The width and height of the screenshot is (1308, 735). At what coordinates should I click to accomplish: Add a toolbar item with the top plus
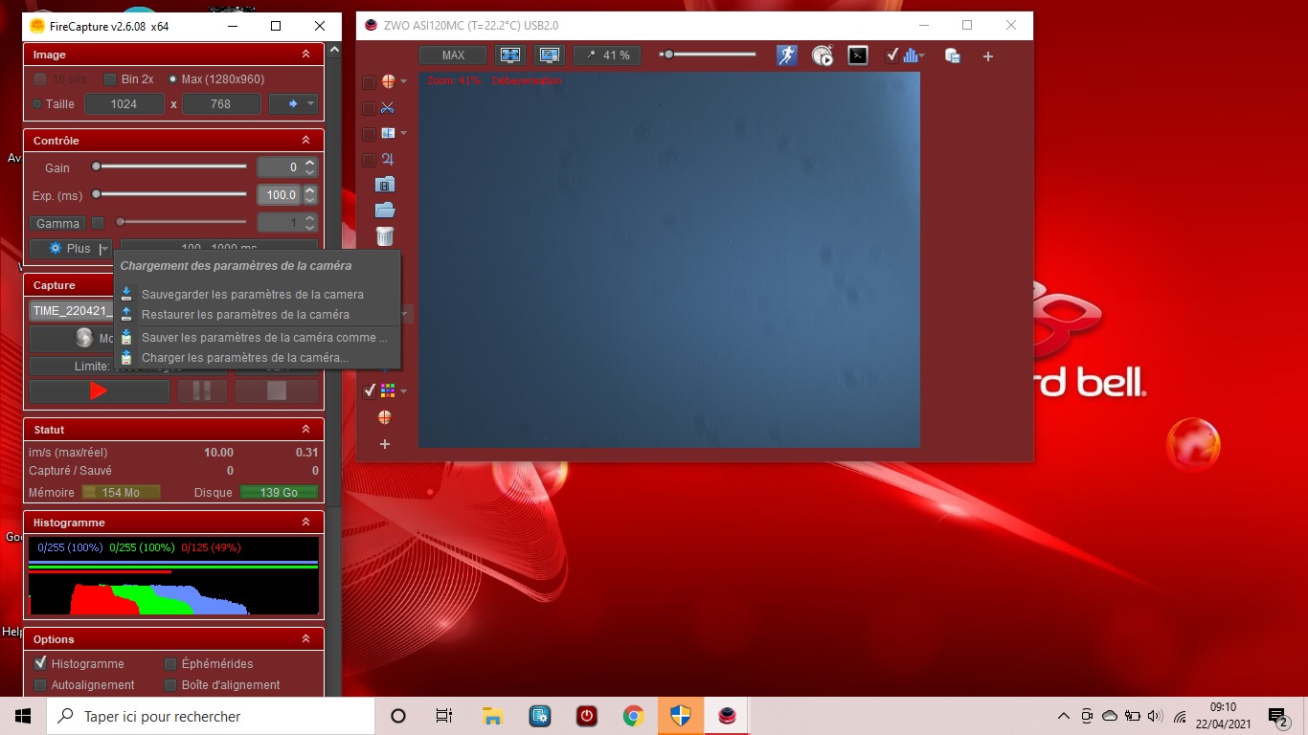988,56
